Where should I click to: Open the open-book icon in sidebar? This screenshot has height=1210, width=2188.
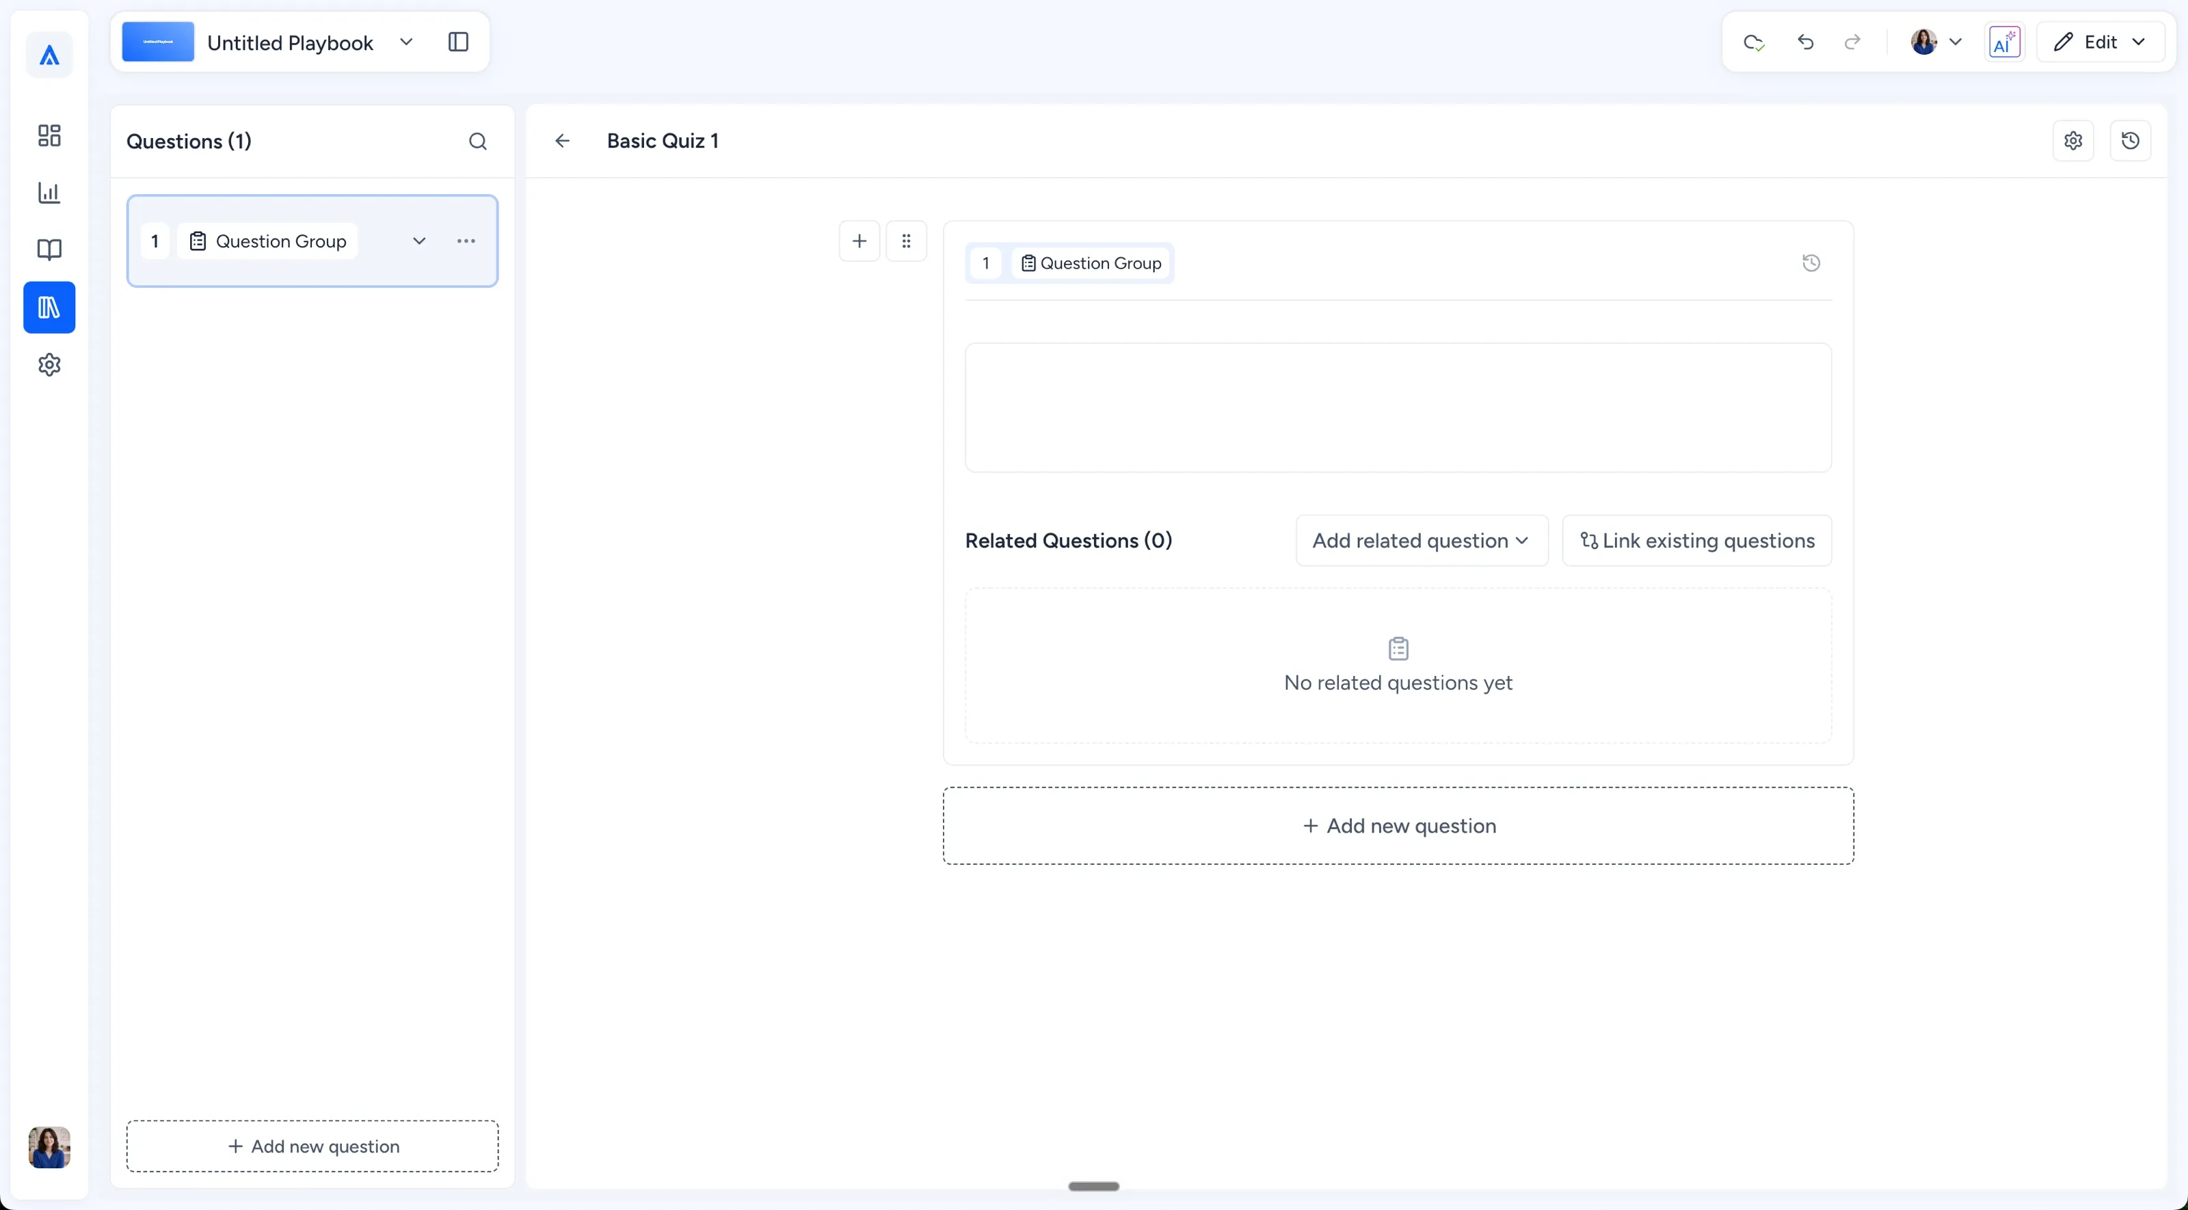[x=49, y=250]
